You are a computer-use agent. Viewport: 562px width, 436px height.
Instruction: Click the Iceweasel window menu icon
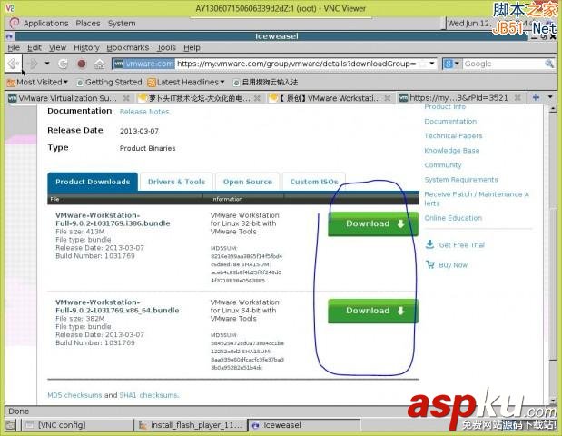(x=9, y=36)
